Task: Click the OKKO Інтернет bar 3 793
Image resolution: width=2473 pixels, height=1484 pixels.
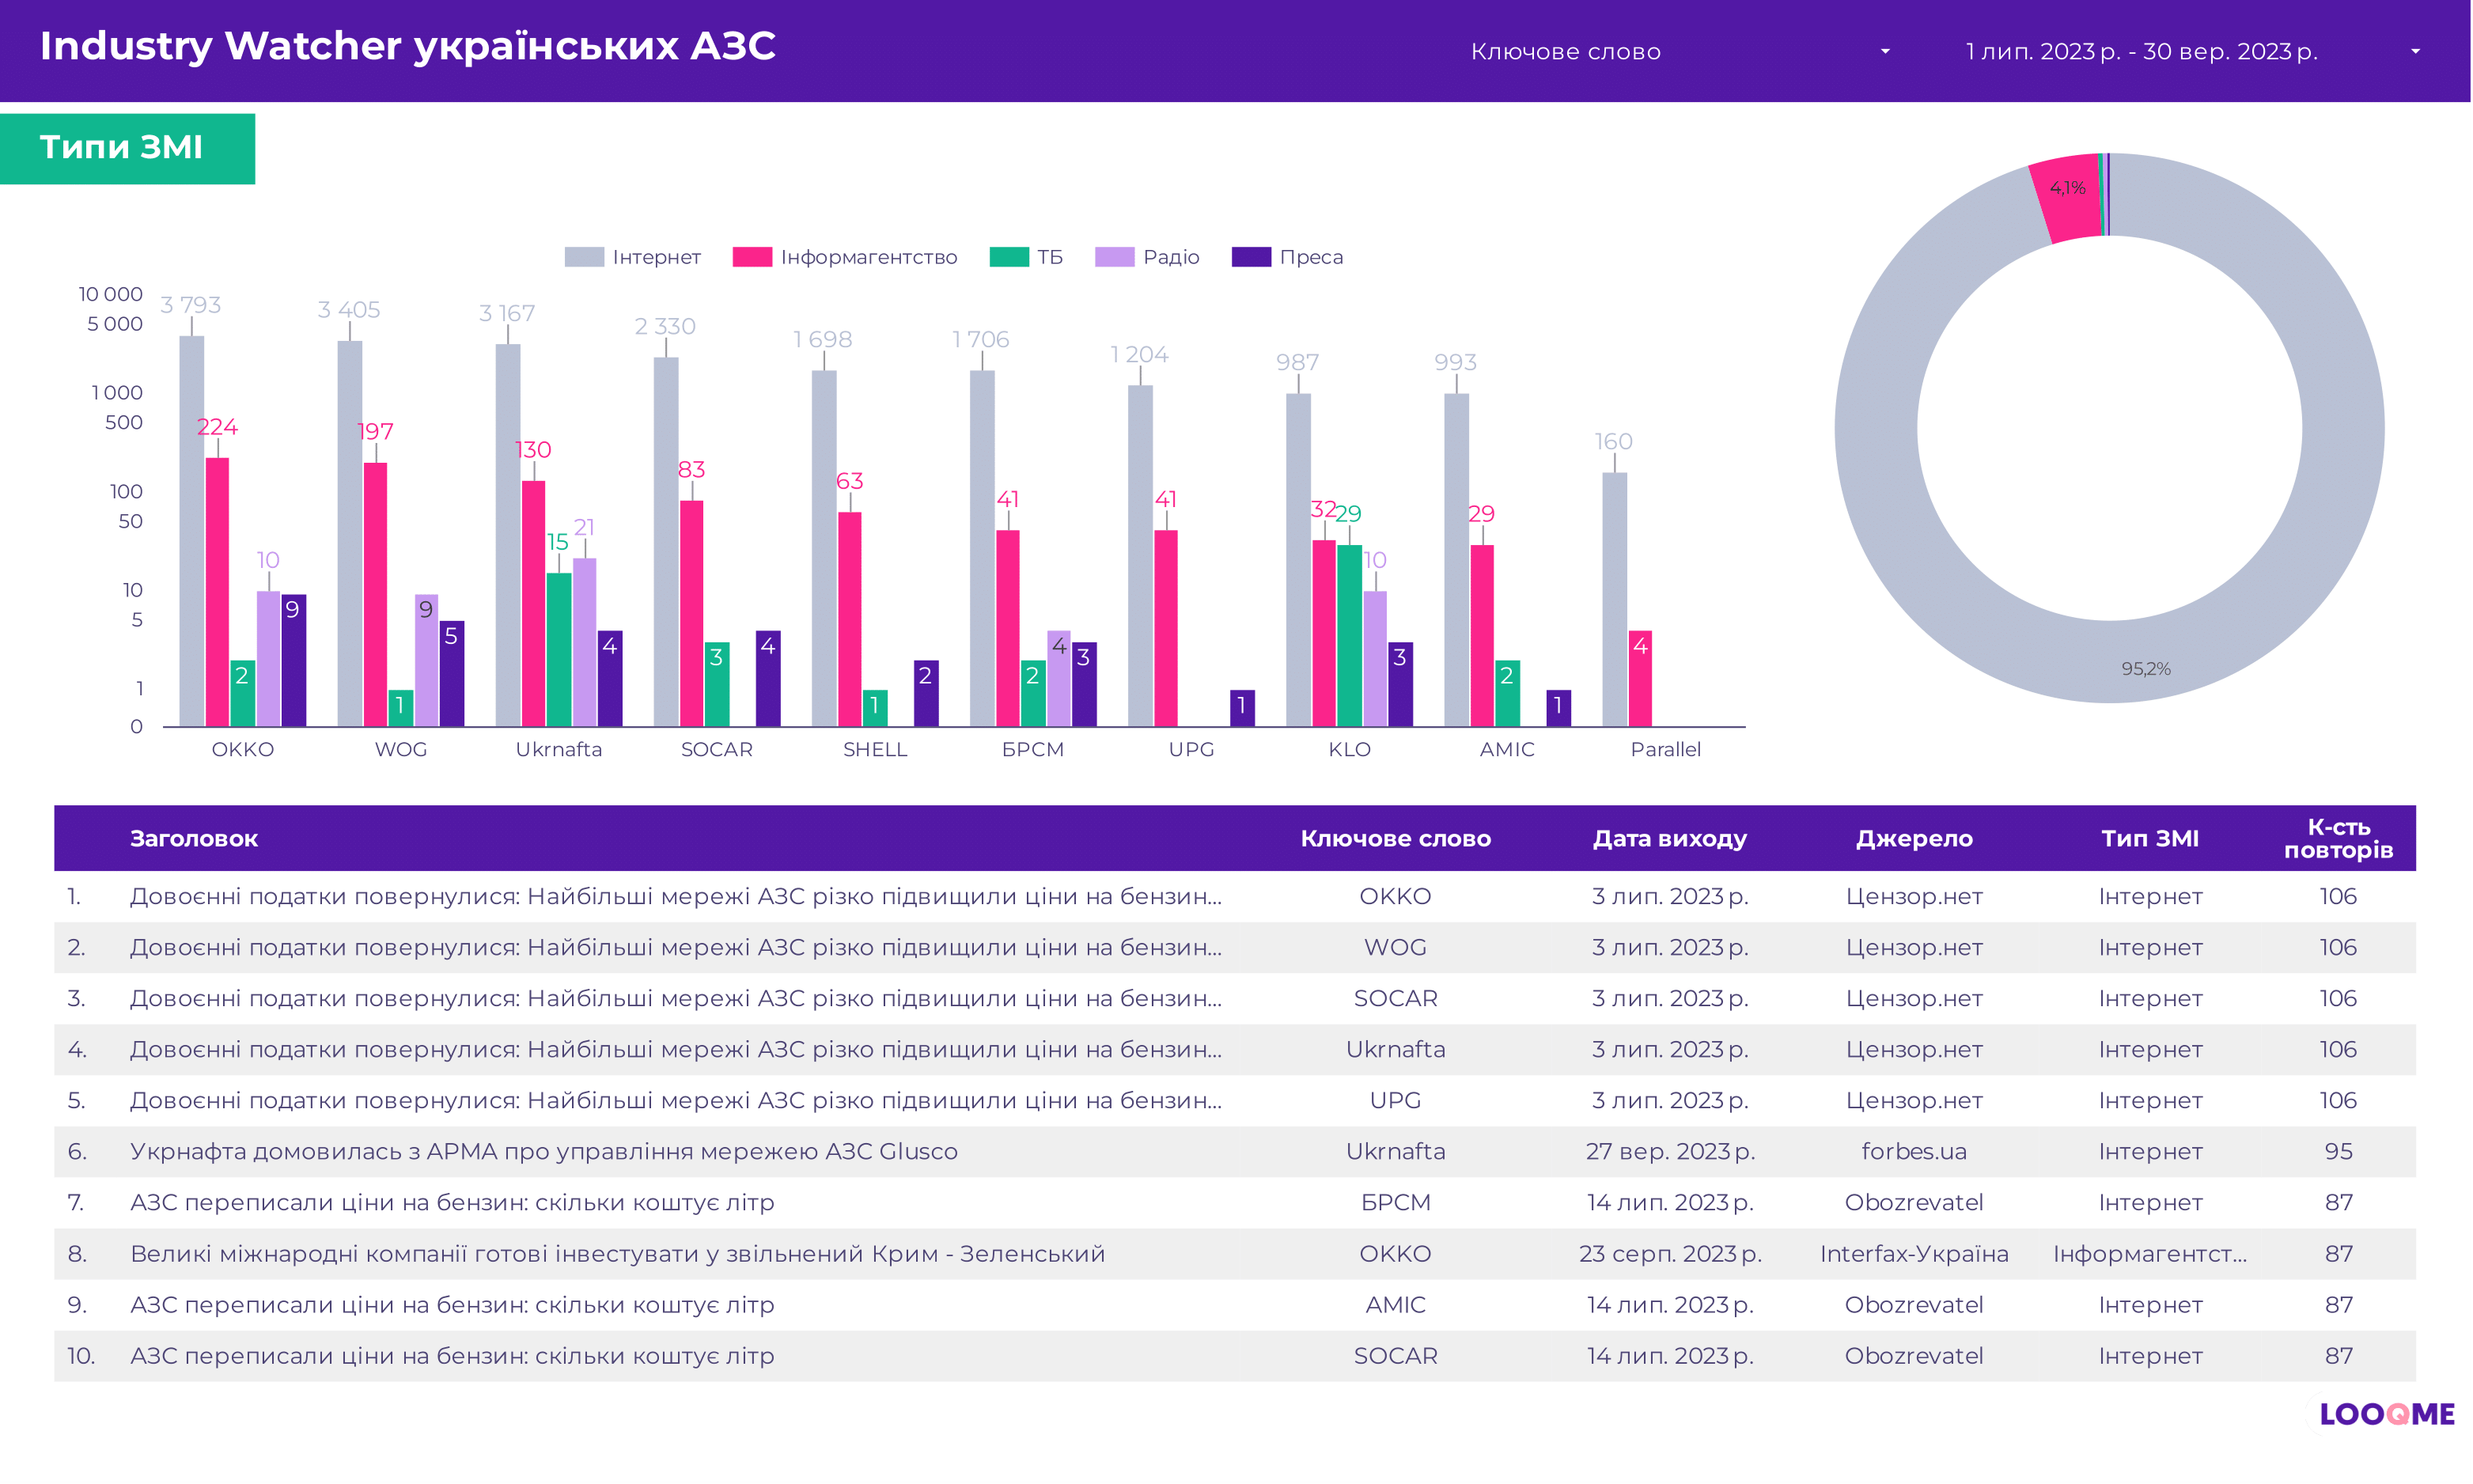Action: 191,530
